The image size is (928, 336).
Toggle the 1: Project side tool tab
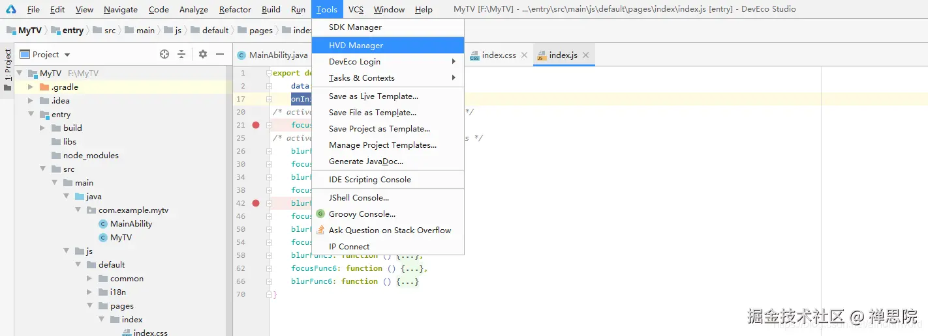(7, 69)
